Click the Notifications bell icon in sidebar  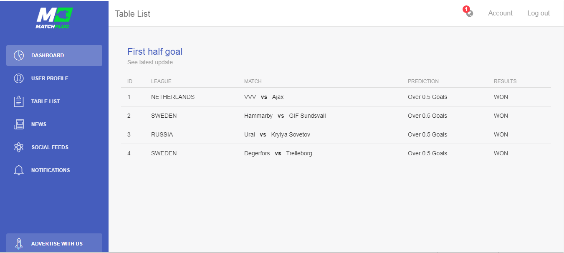[19, 170]
